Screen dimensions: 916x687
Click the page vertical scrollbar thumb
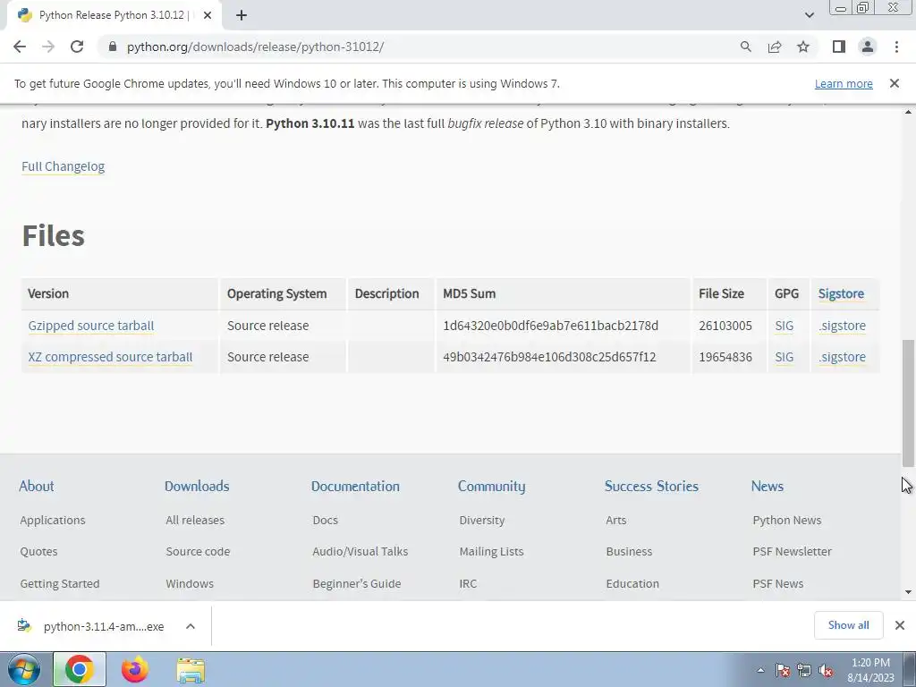[908, 403]
